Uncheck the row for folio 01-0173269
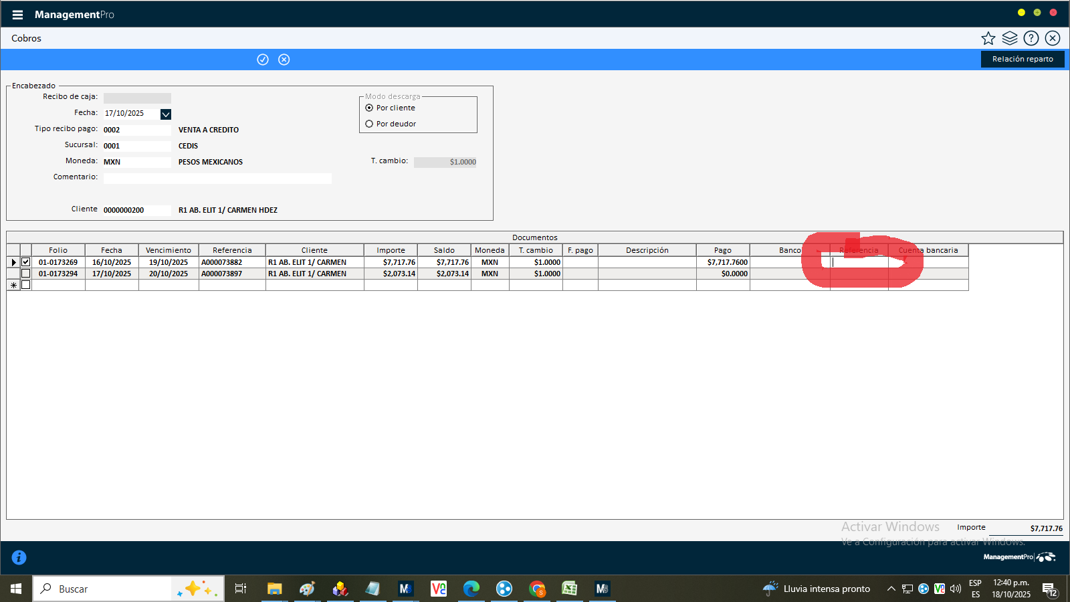This screenshot has height=602, width=1070. tap(26, 262)
